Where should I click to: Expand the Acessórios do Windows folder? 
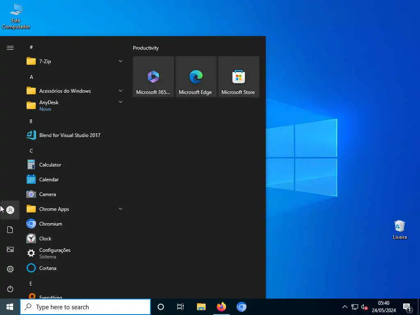[75, 91]
